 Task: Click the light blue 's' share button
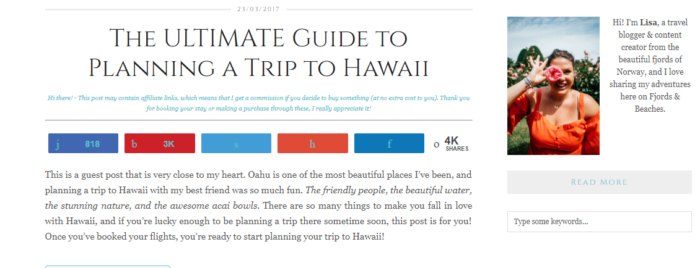236,143
